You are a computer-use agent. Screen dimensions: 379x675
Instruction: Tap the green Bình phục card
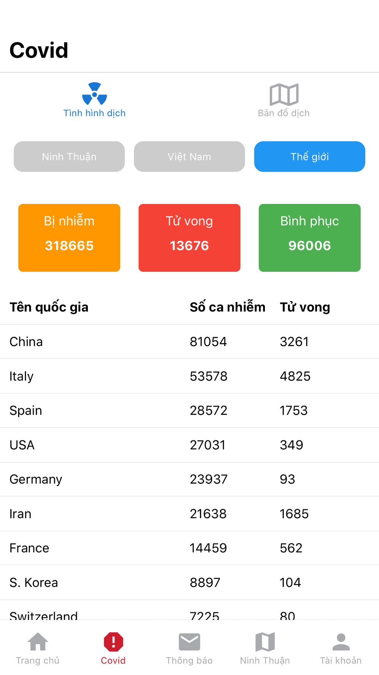pos(310,238)
